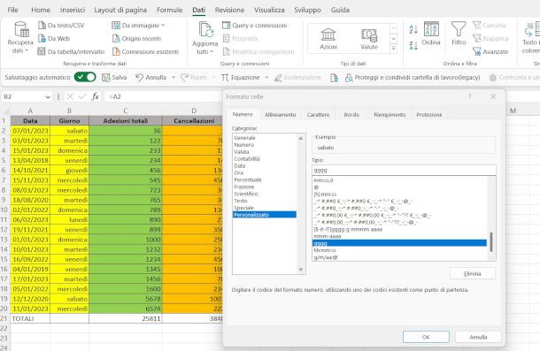
Task: Click Aggiorna tutti refresh icon
Action: [206, 30]
